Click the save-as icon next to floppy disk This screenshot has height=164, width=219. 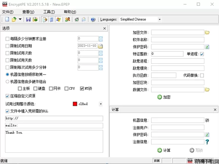(x=35, y=19)
